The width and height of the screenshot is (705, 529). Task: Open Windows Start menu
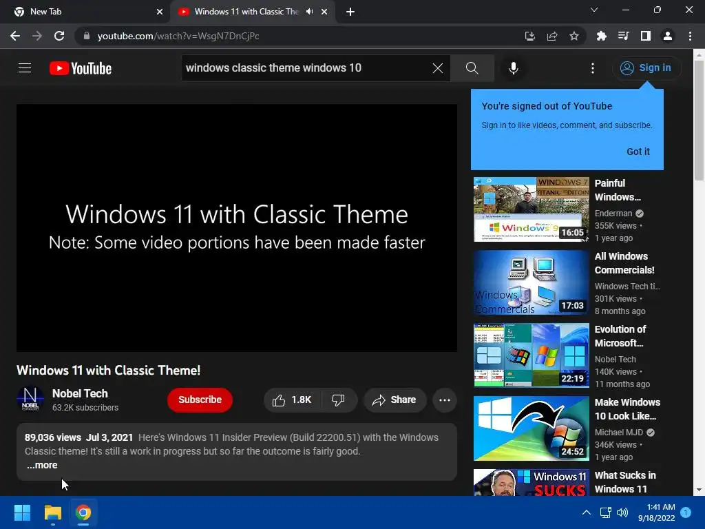pyautogui.click(x=22, y=512)
